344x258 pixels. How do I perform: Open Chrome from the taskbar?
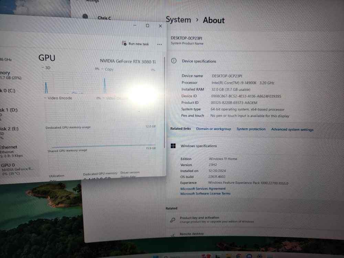point(238,256)
